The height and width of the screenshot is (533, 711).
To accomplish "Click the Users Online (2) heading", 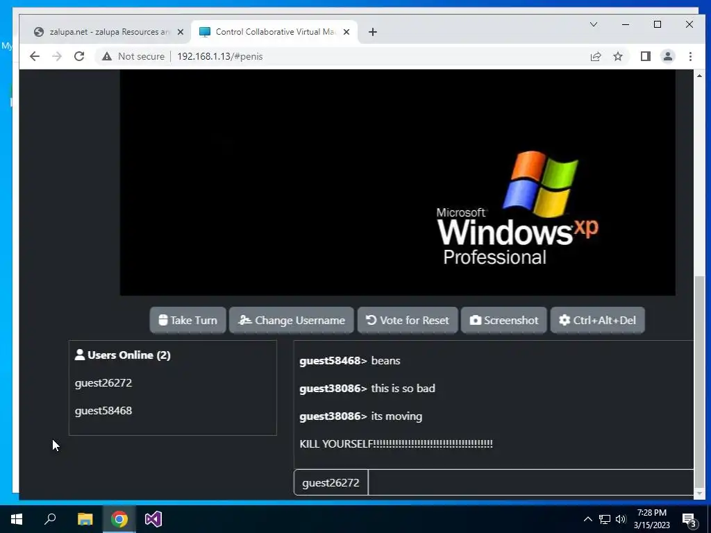I will click(123, 355).
